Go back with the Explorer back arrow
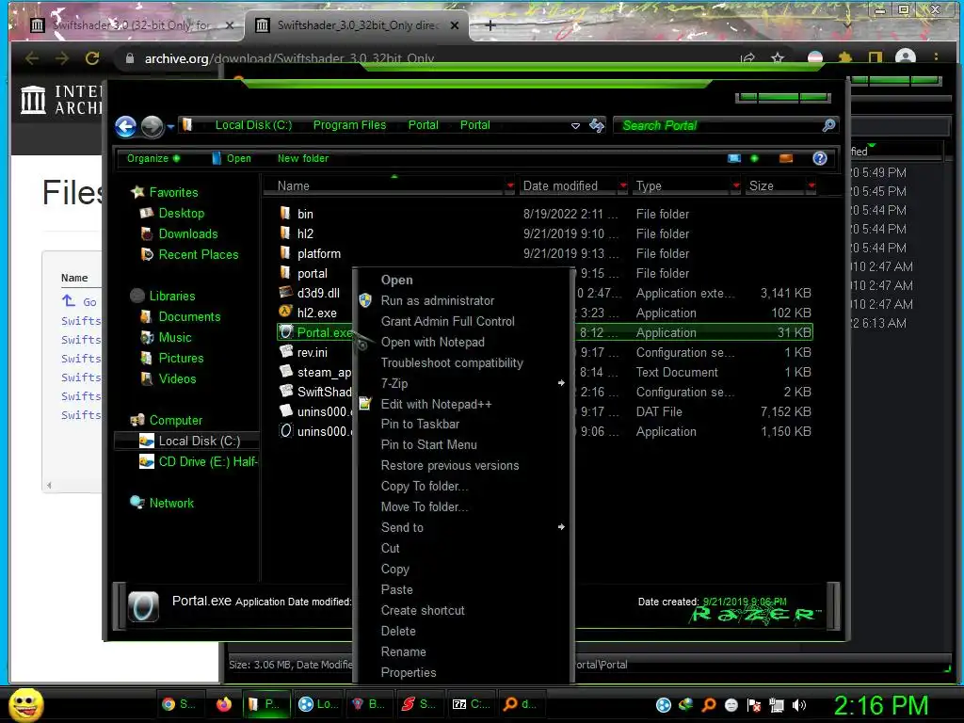Image resolution: width=964 pixels, height=723 pixels. pyautogui.click(x=125, y=126)
